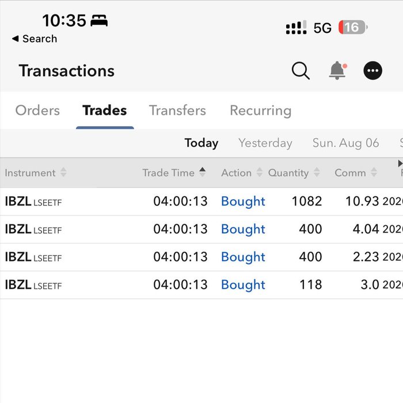Select the Today date filter
The image size is (403, 403).
tap(201, 143)
